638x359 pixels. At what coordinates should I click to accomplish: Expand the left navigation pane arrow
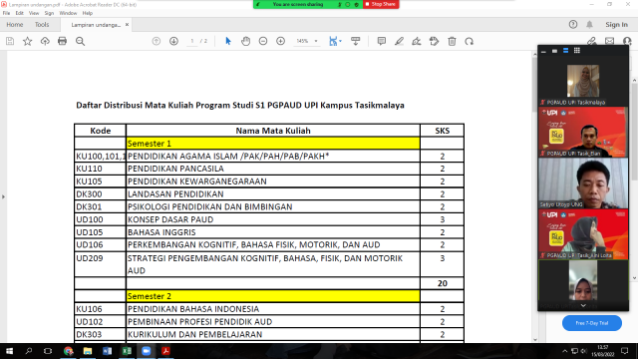coord(3,196)
